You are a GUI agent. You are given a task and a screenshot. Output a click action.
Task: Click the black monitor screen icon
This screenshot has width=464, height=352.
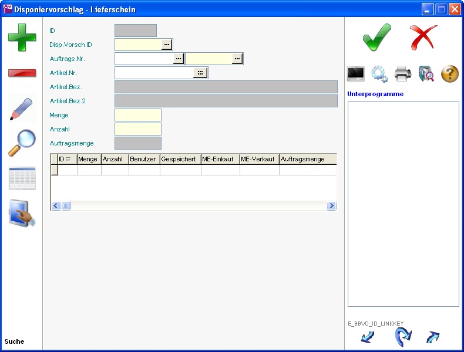pos(356,74)
